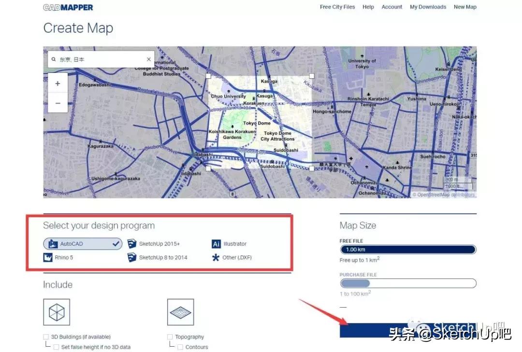The width and height of the screenshot is (522, 352).
Task: Pick the SketchUp 8 to 2014 icon
Action: coord(132,257)
